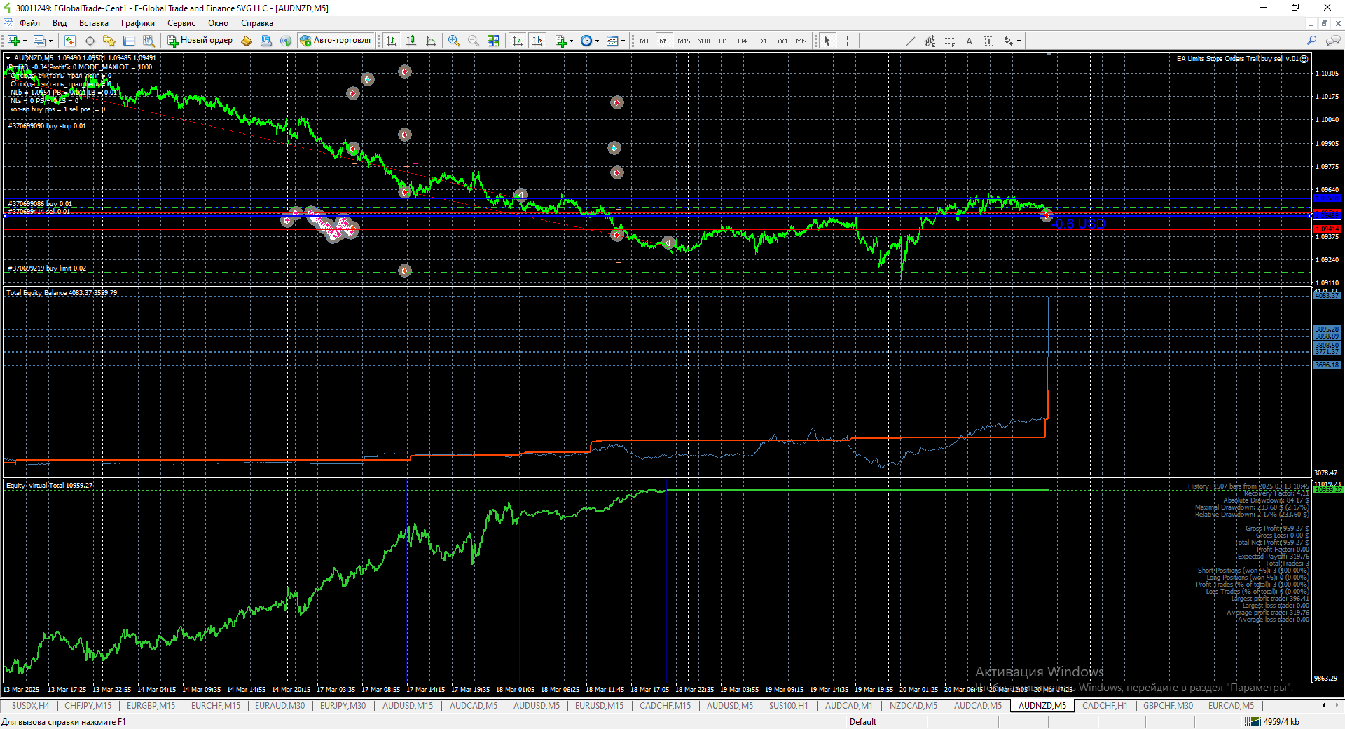Viewport: 1345px width, 729px height.
Task: Switch to W1 timeframe
Action: (782, 41)
